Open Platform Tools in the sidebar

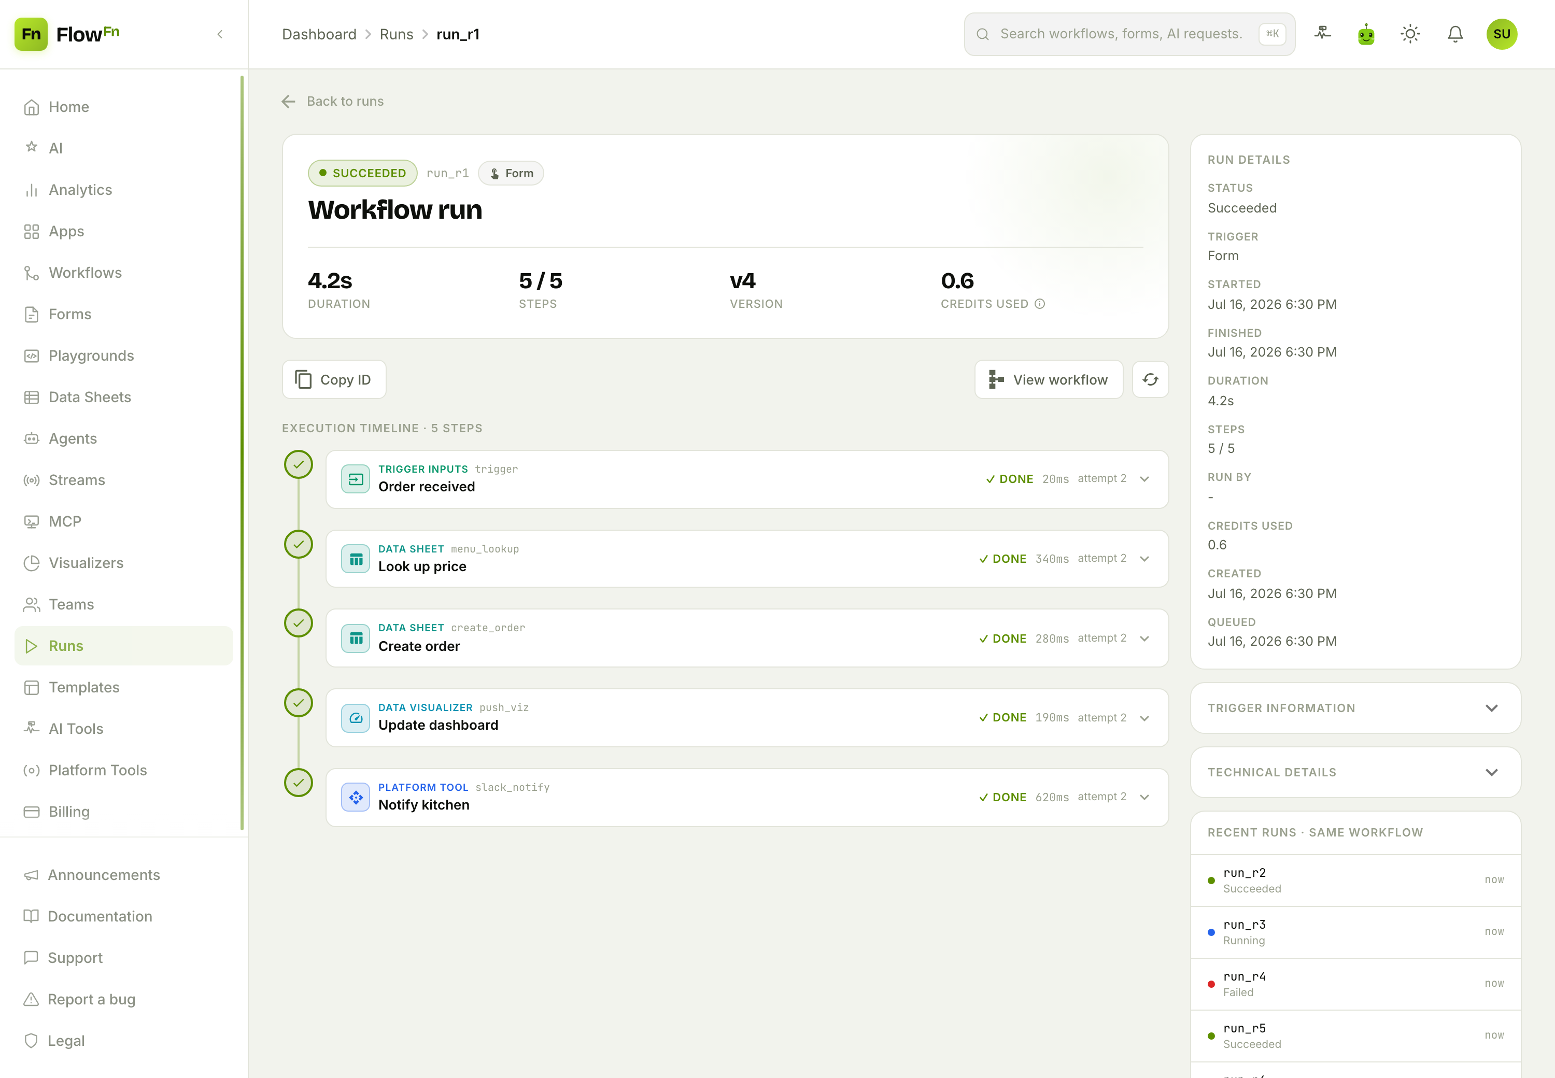pos(123,770)
